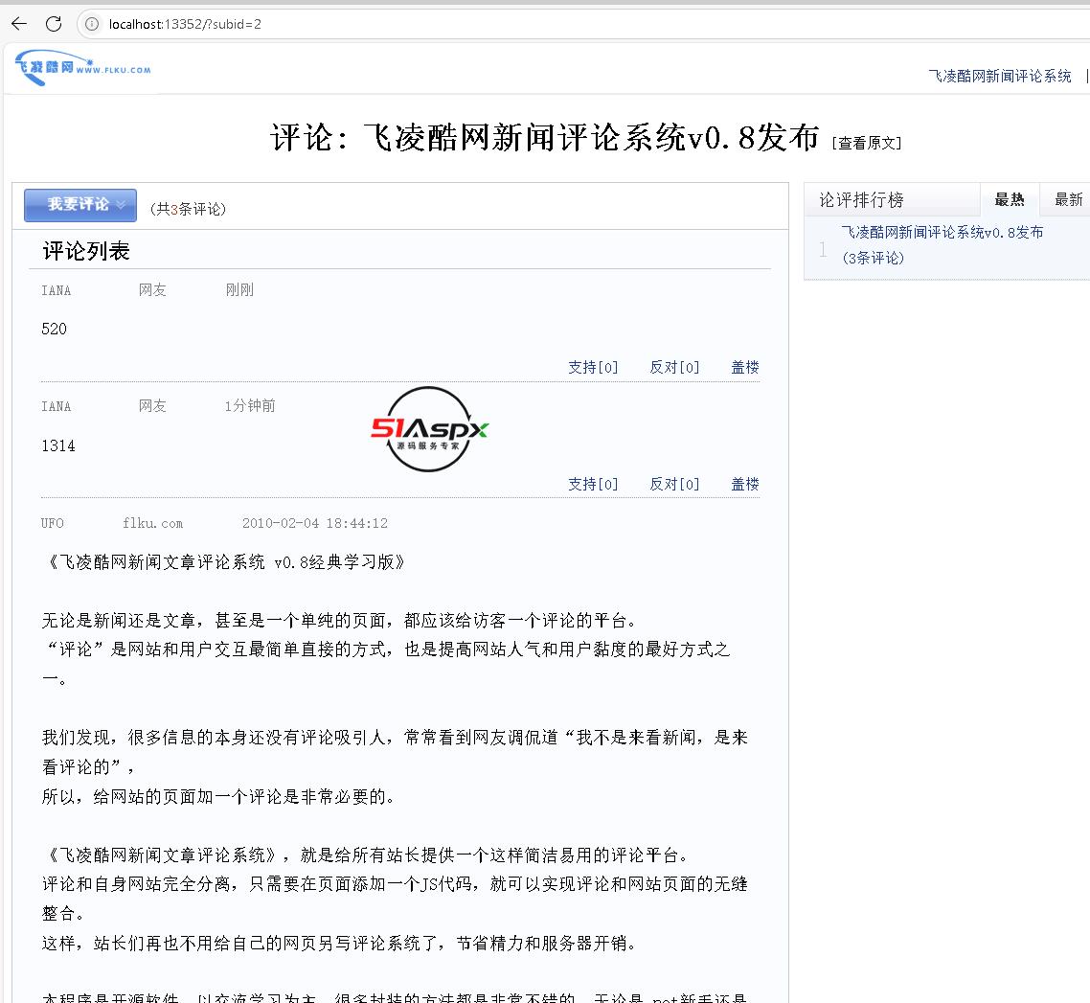Click the address bar URL localhost:13352
The image size is (1090, 1003).
coord(185,24)
